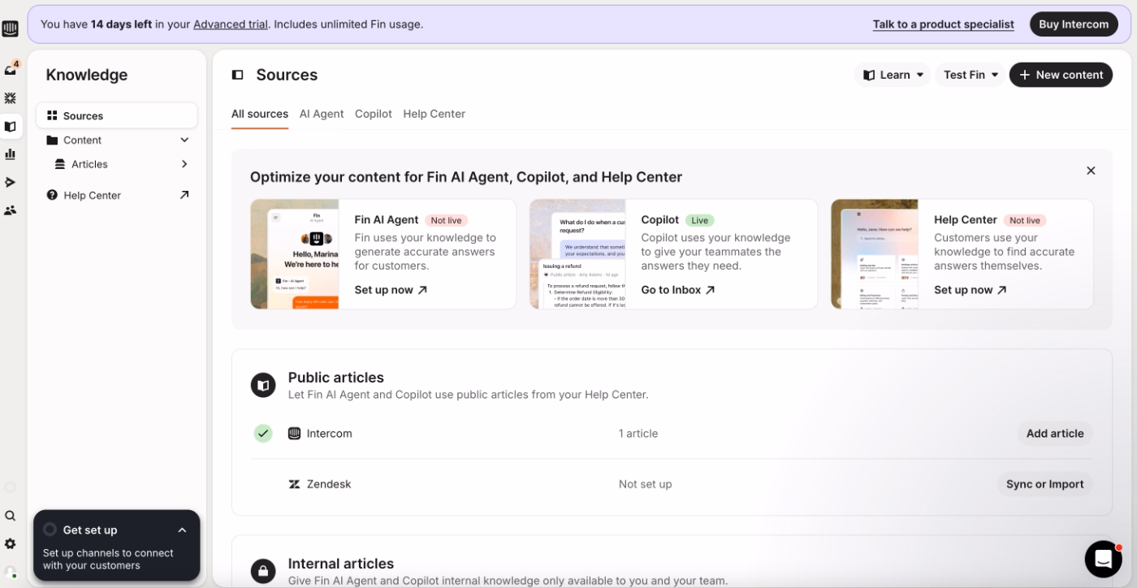
Task: Open the Knowledge book icon in sidebar
Action: point(11,125)
